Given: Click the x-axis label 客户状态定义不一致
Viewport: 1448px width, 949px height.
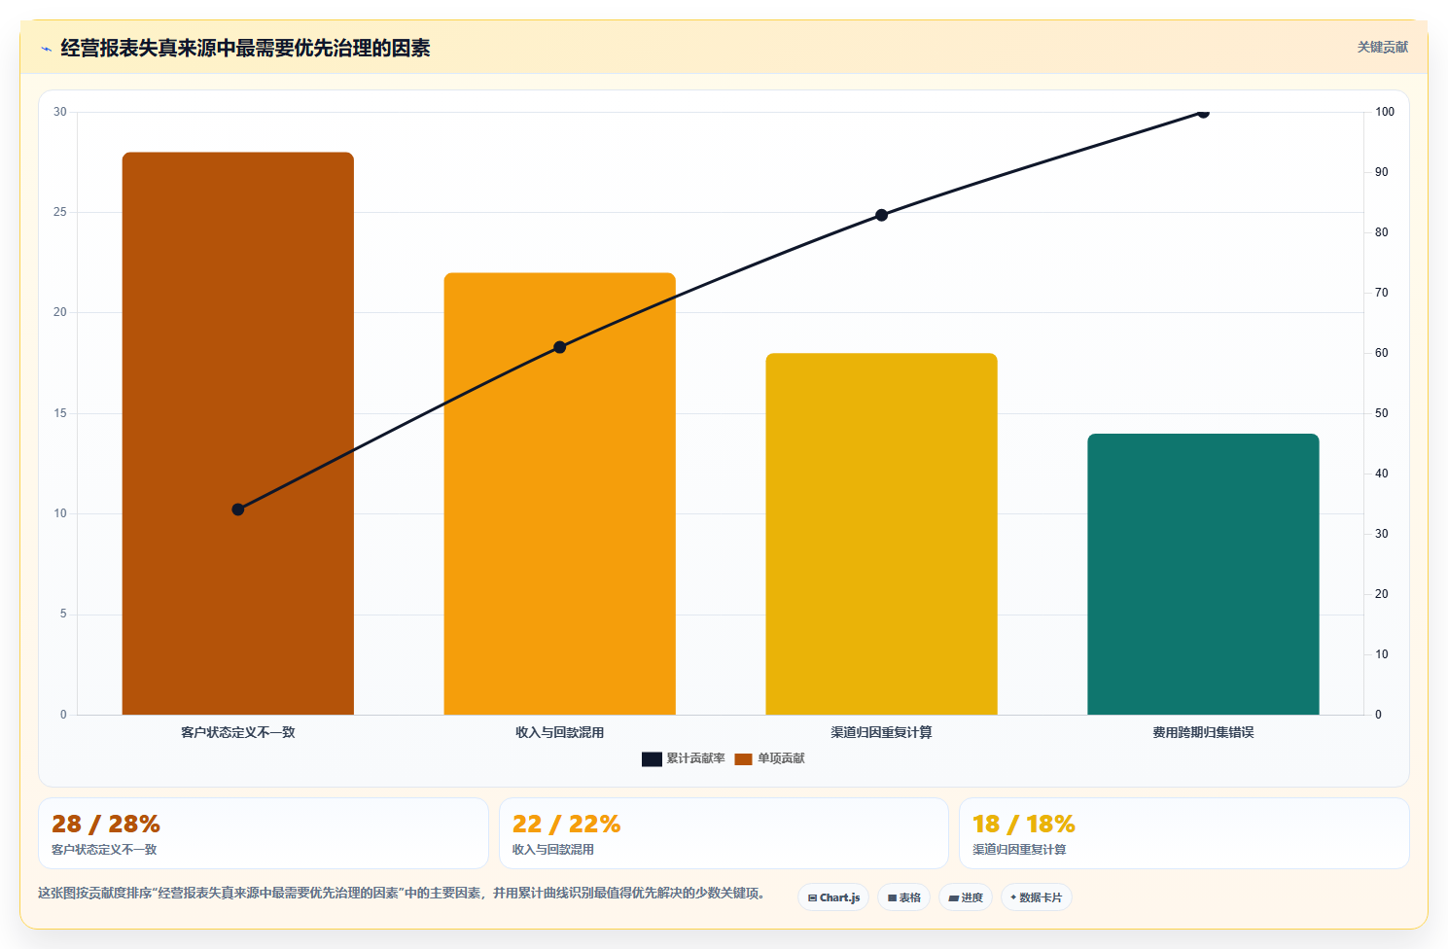Looking at the screenshot, I should pos(238,732).
